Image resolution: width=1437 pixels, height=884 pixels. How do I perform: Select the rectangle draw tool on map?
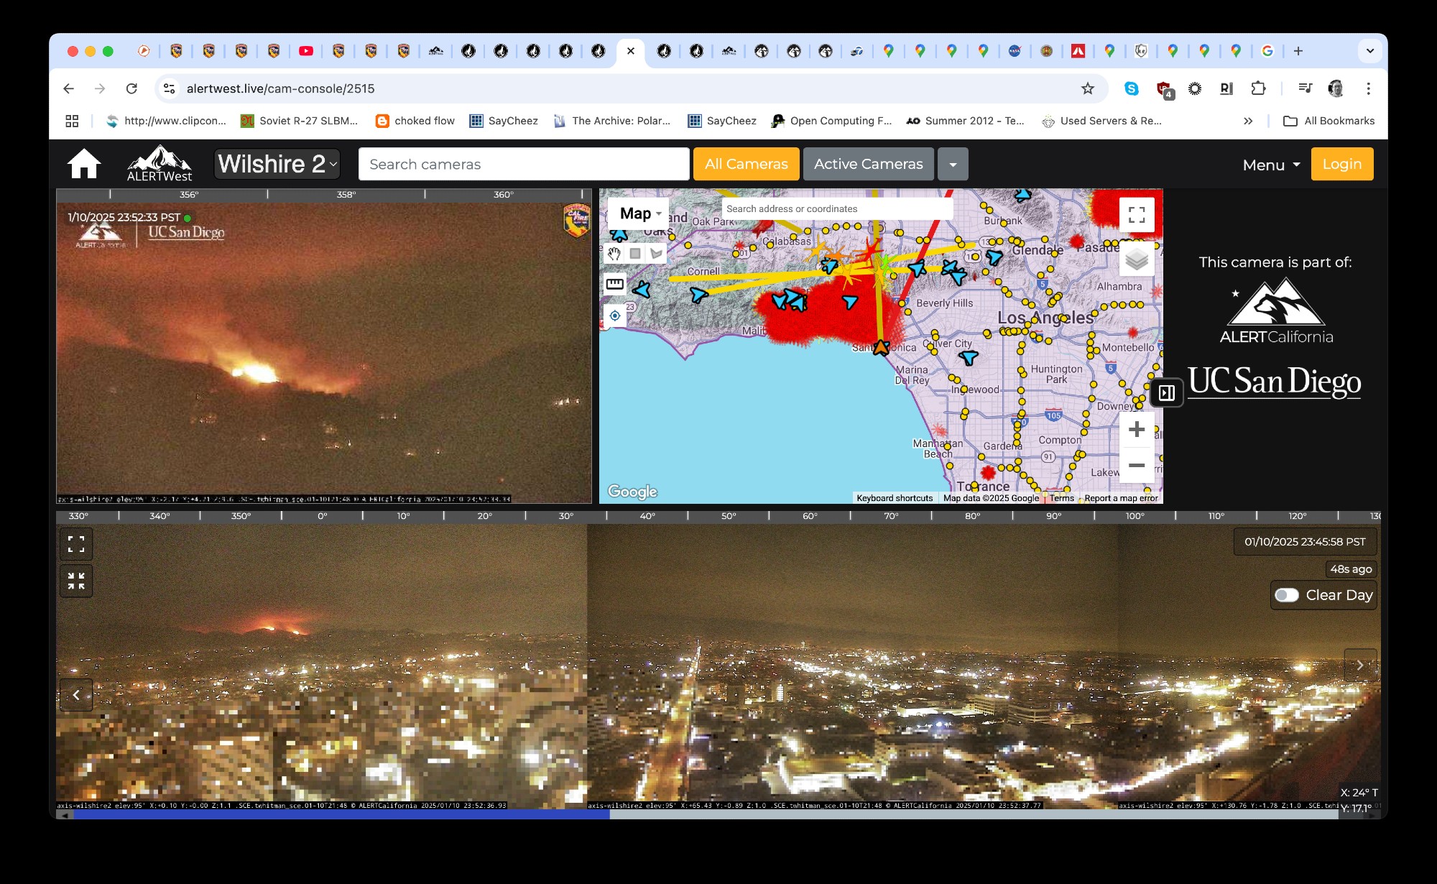pos(635,253)
